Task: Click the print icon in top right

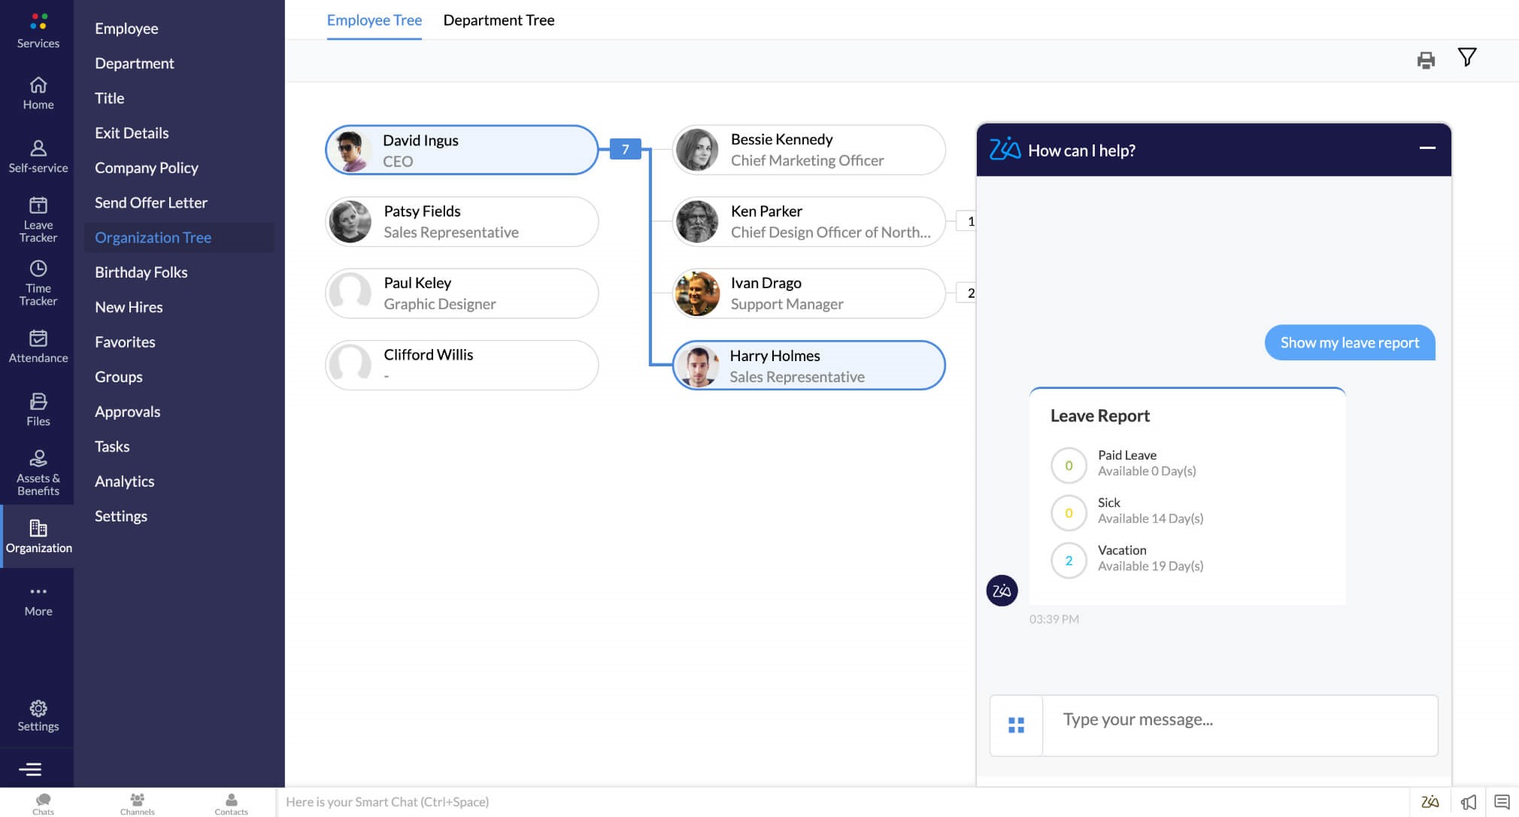Action: click(x=1426, y=59)
